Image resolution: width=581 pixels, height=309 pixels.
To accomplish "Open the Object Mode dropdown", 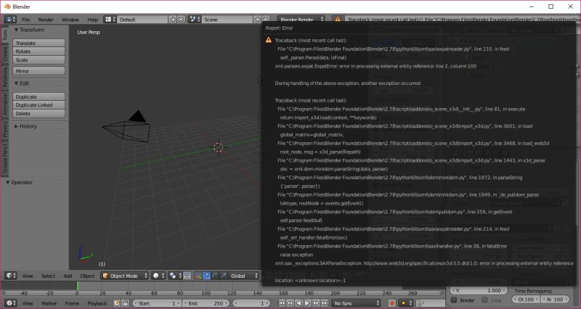I will click(x=124, y=276).
